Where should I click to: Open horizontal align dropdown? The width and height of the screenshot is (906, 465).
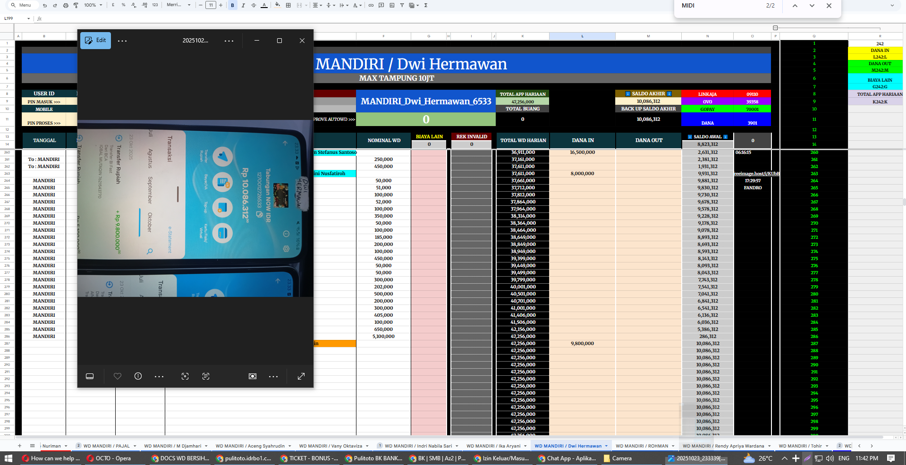pos(317,5)
